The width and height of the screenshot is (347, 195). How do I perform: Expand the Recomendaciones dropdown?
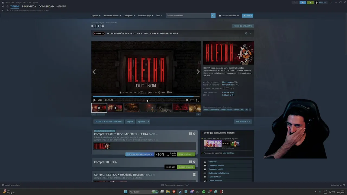pyautogui.click(x=112, y=16)
